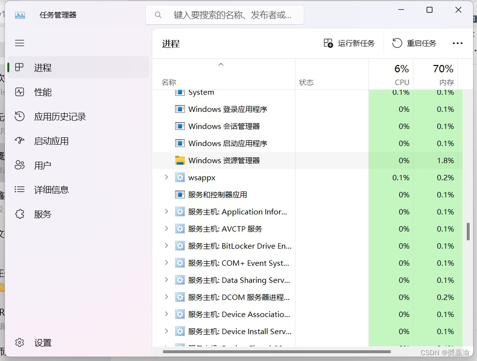Expand the wsappx process group

166,177
